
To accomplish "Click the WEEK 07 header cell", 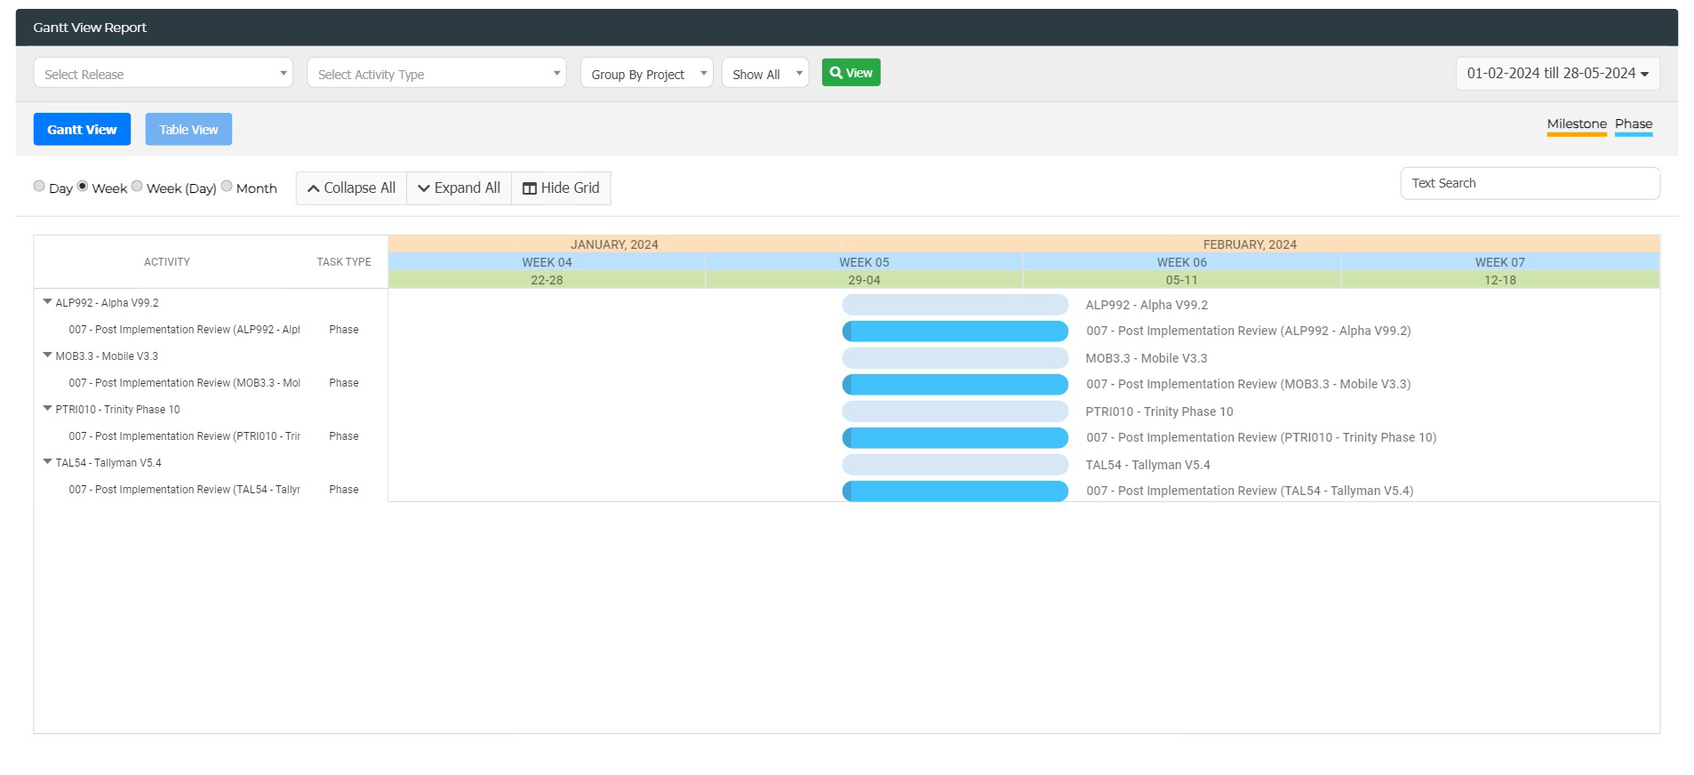I will (1499, 262).
